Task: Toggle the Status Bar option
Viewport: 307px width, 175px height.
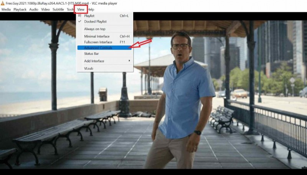Action: [x=105, y=53]
